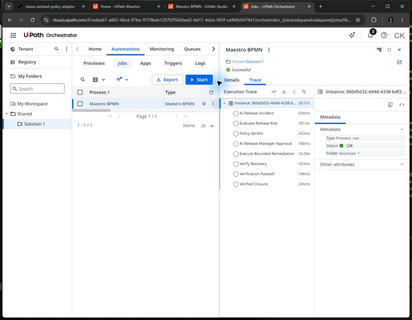Click the Export button

(x=167, y=80)
